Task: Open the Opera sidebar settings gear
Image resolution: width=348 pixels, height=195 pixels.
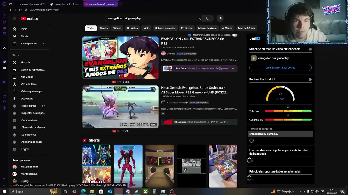Action: pos(4,108)
